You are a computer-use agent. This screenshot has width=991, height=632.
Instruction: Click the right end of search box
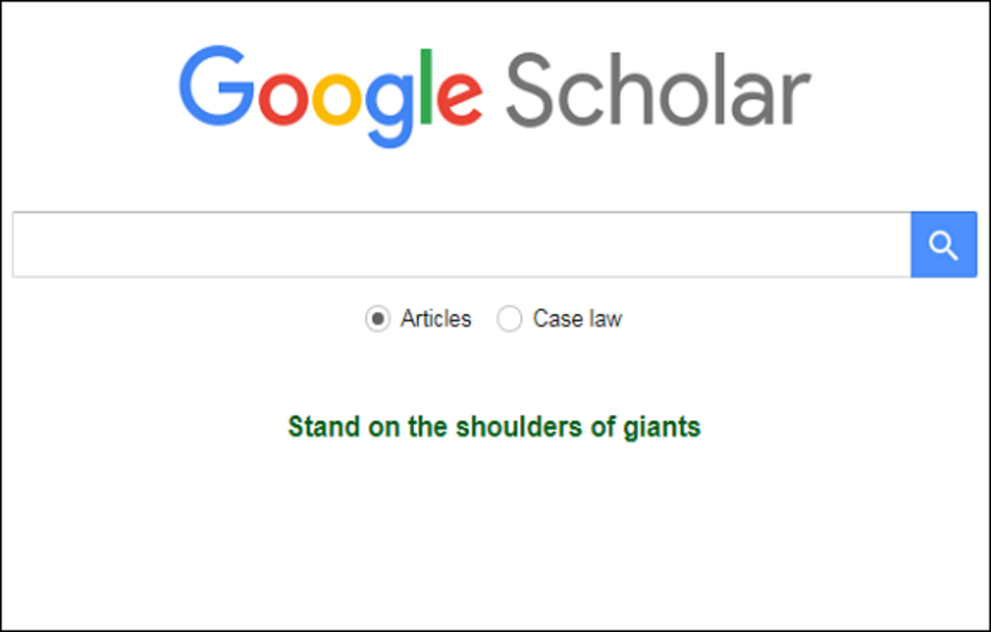pyautogui.click(x=897, y=244)
